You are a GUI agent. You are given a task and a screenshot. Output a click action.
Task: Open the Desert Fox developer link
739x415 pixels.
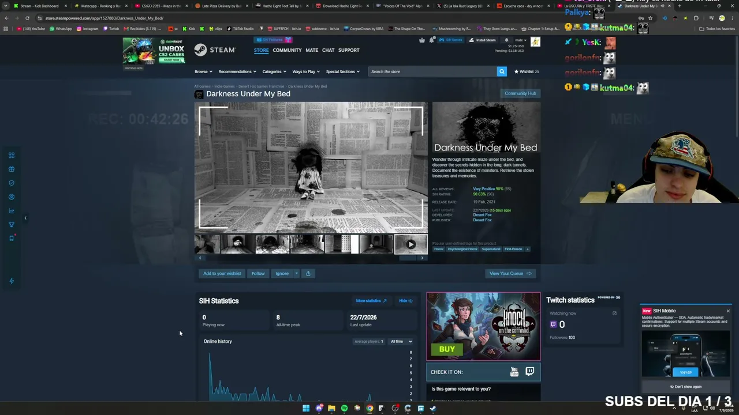click(483, 215)
